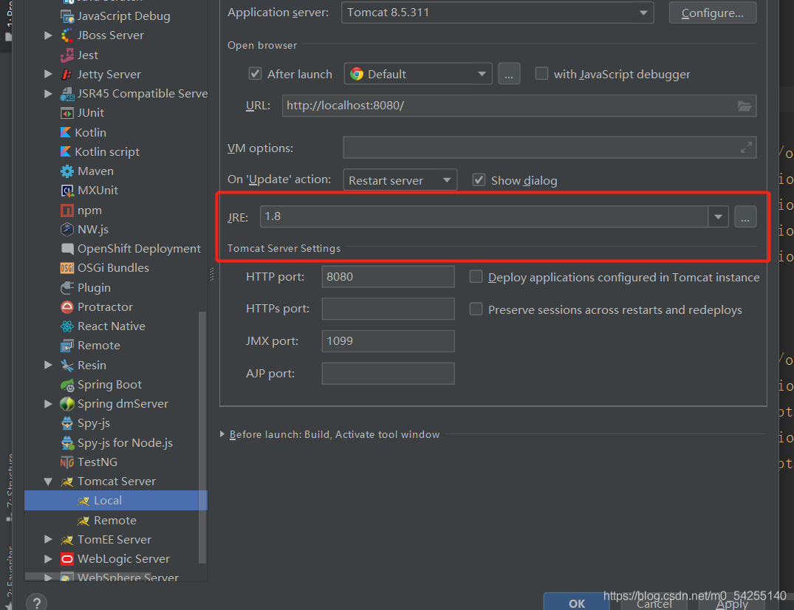Click the NW.js icon
The image size is (794, 610).
click(66, 230)
